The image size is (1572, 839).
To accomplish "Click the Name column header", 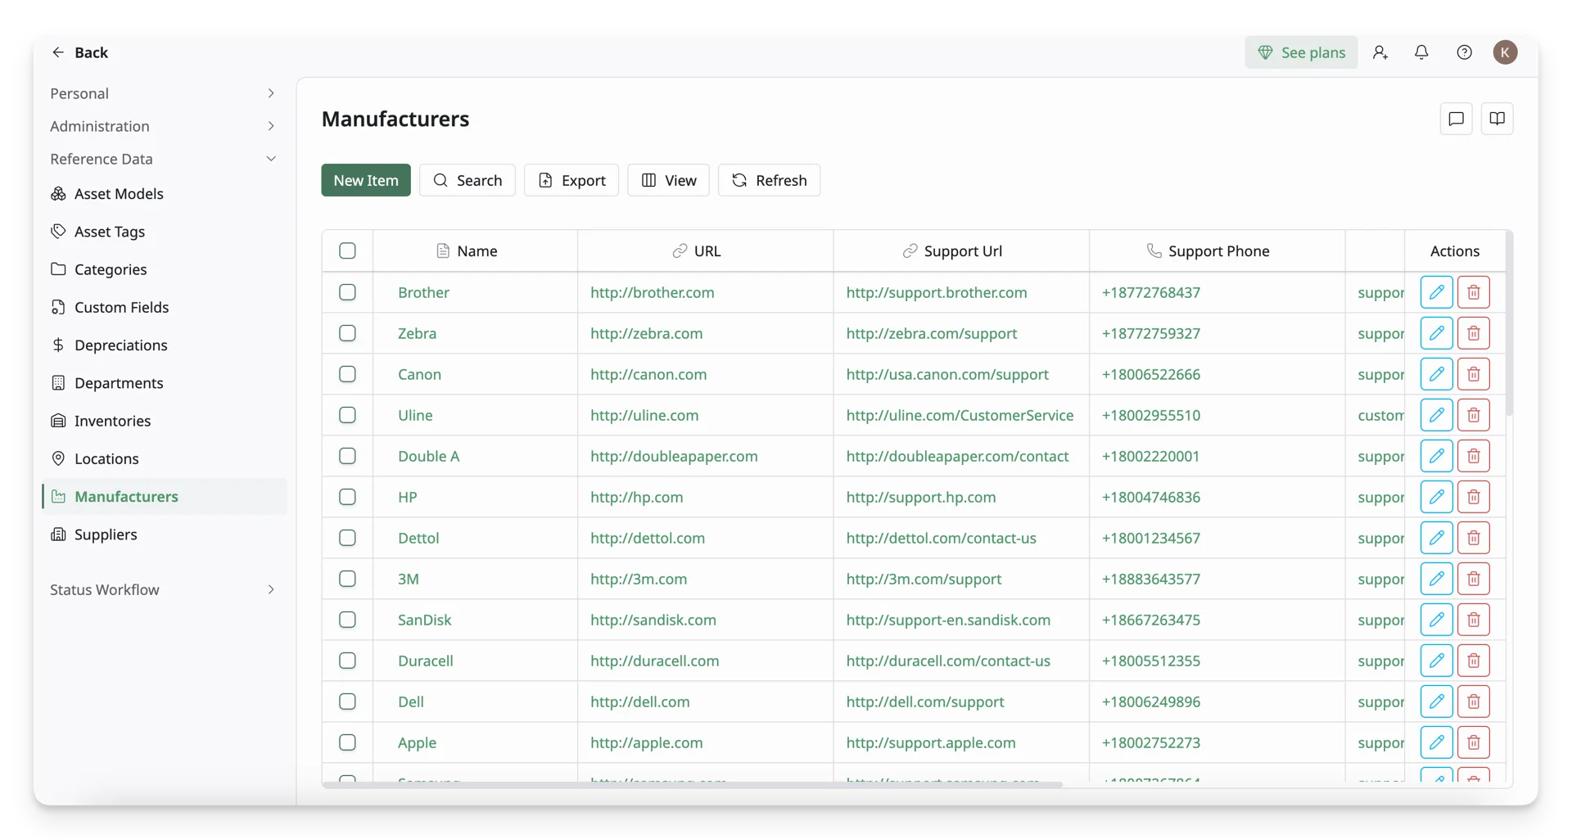I will 476,250.
